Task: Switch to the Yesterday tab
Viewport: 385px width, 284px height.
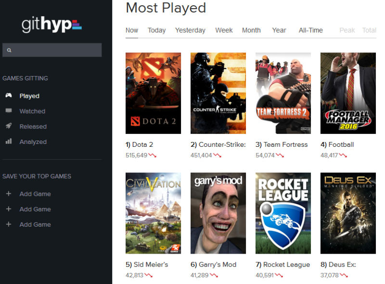Action: point(190,30)
